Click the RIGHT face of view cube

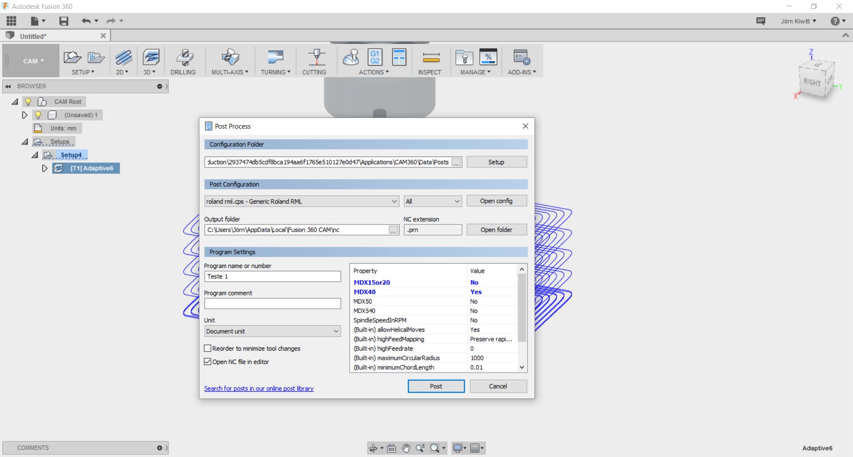[812, 83]
